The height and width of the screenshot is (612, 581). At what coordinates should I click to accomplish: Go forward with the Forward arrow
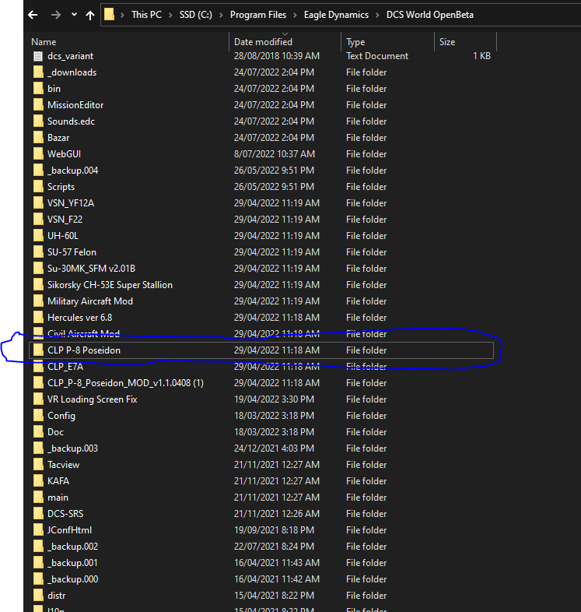coord(56,15)
